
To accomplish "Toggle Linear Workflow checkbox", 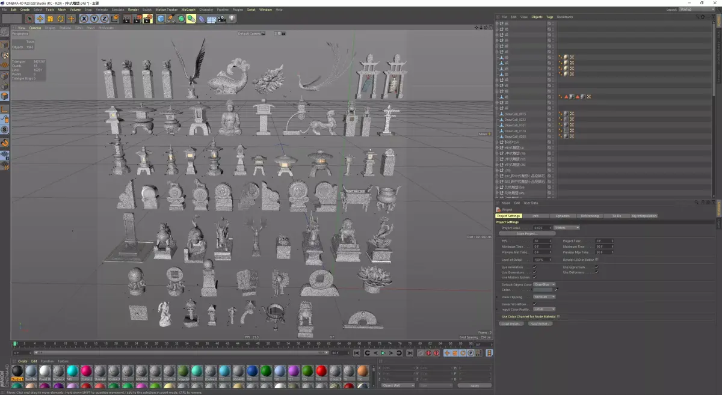I will point(534,304).
